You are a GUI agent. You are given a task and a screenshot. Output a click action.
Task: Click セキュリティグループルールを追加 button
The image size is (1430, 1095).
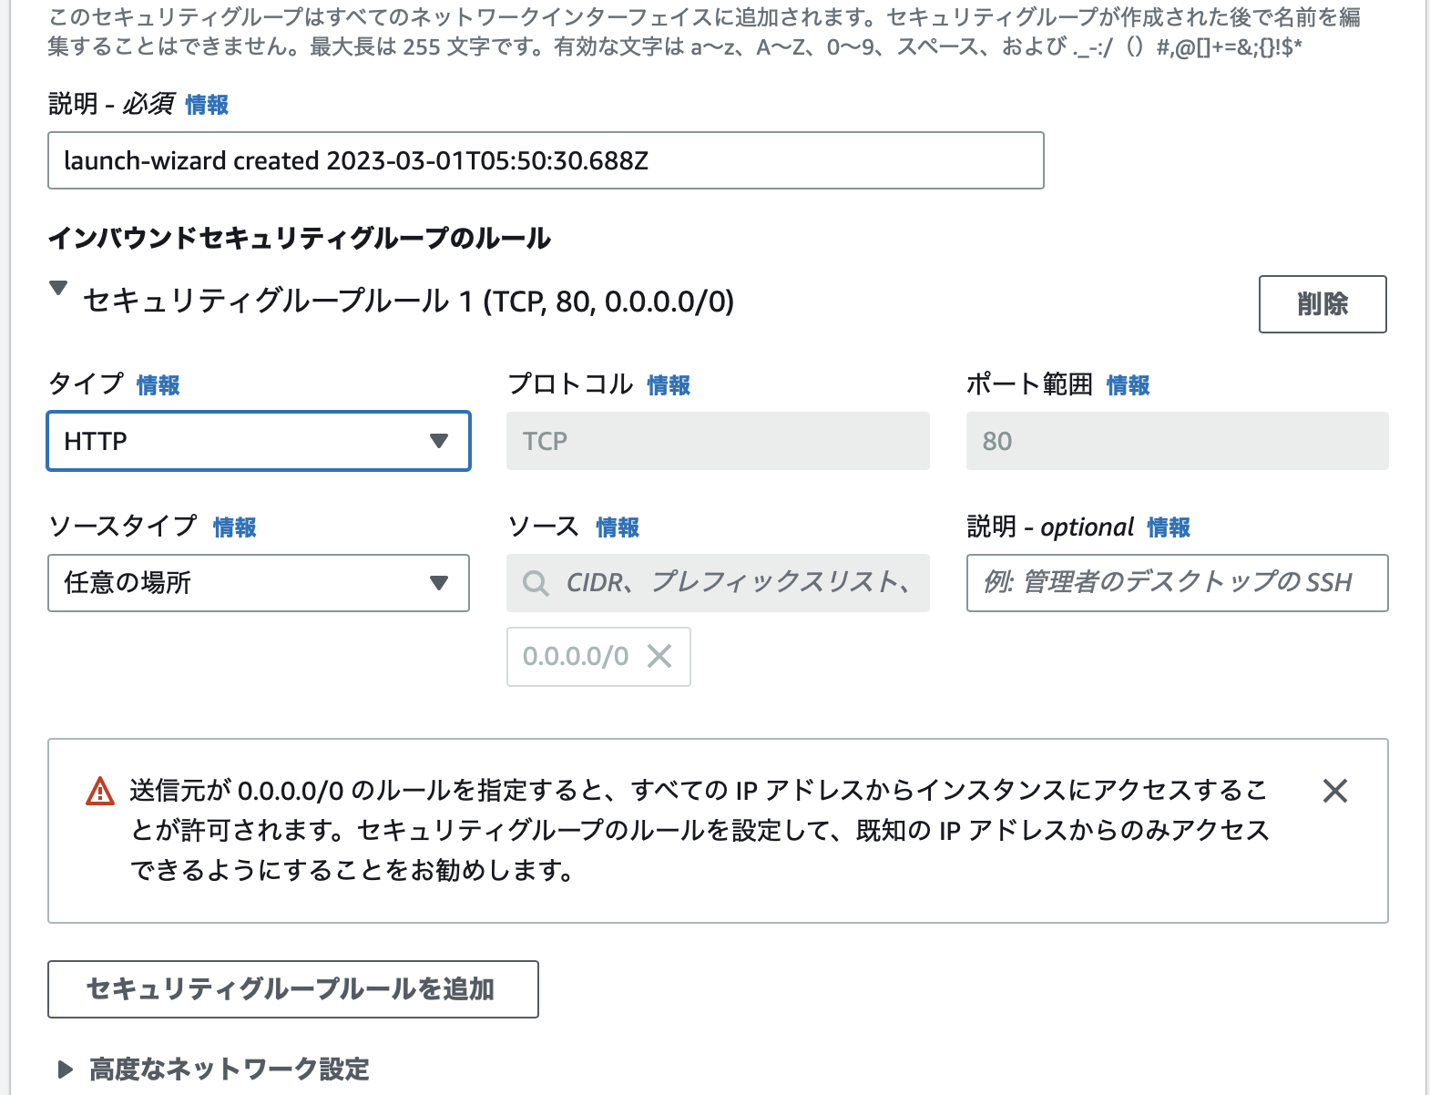(x=293, y=989)
